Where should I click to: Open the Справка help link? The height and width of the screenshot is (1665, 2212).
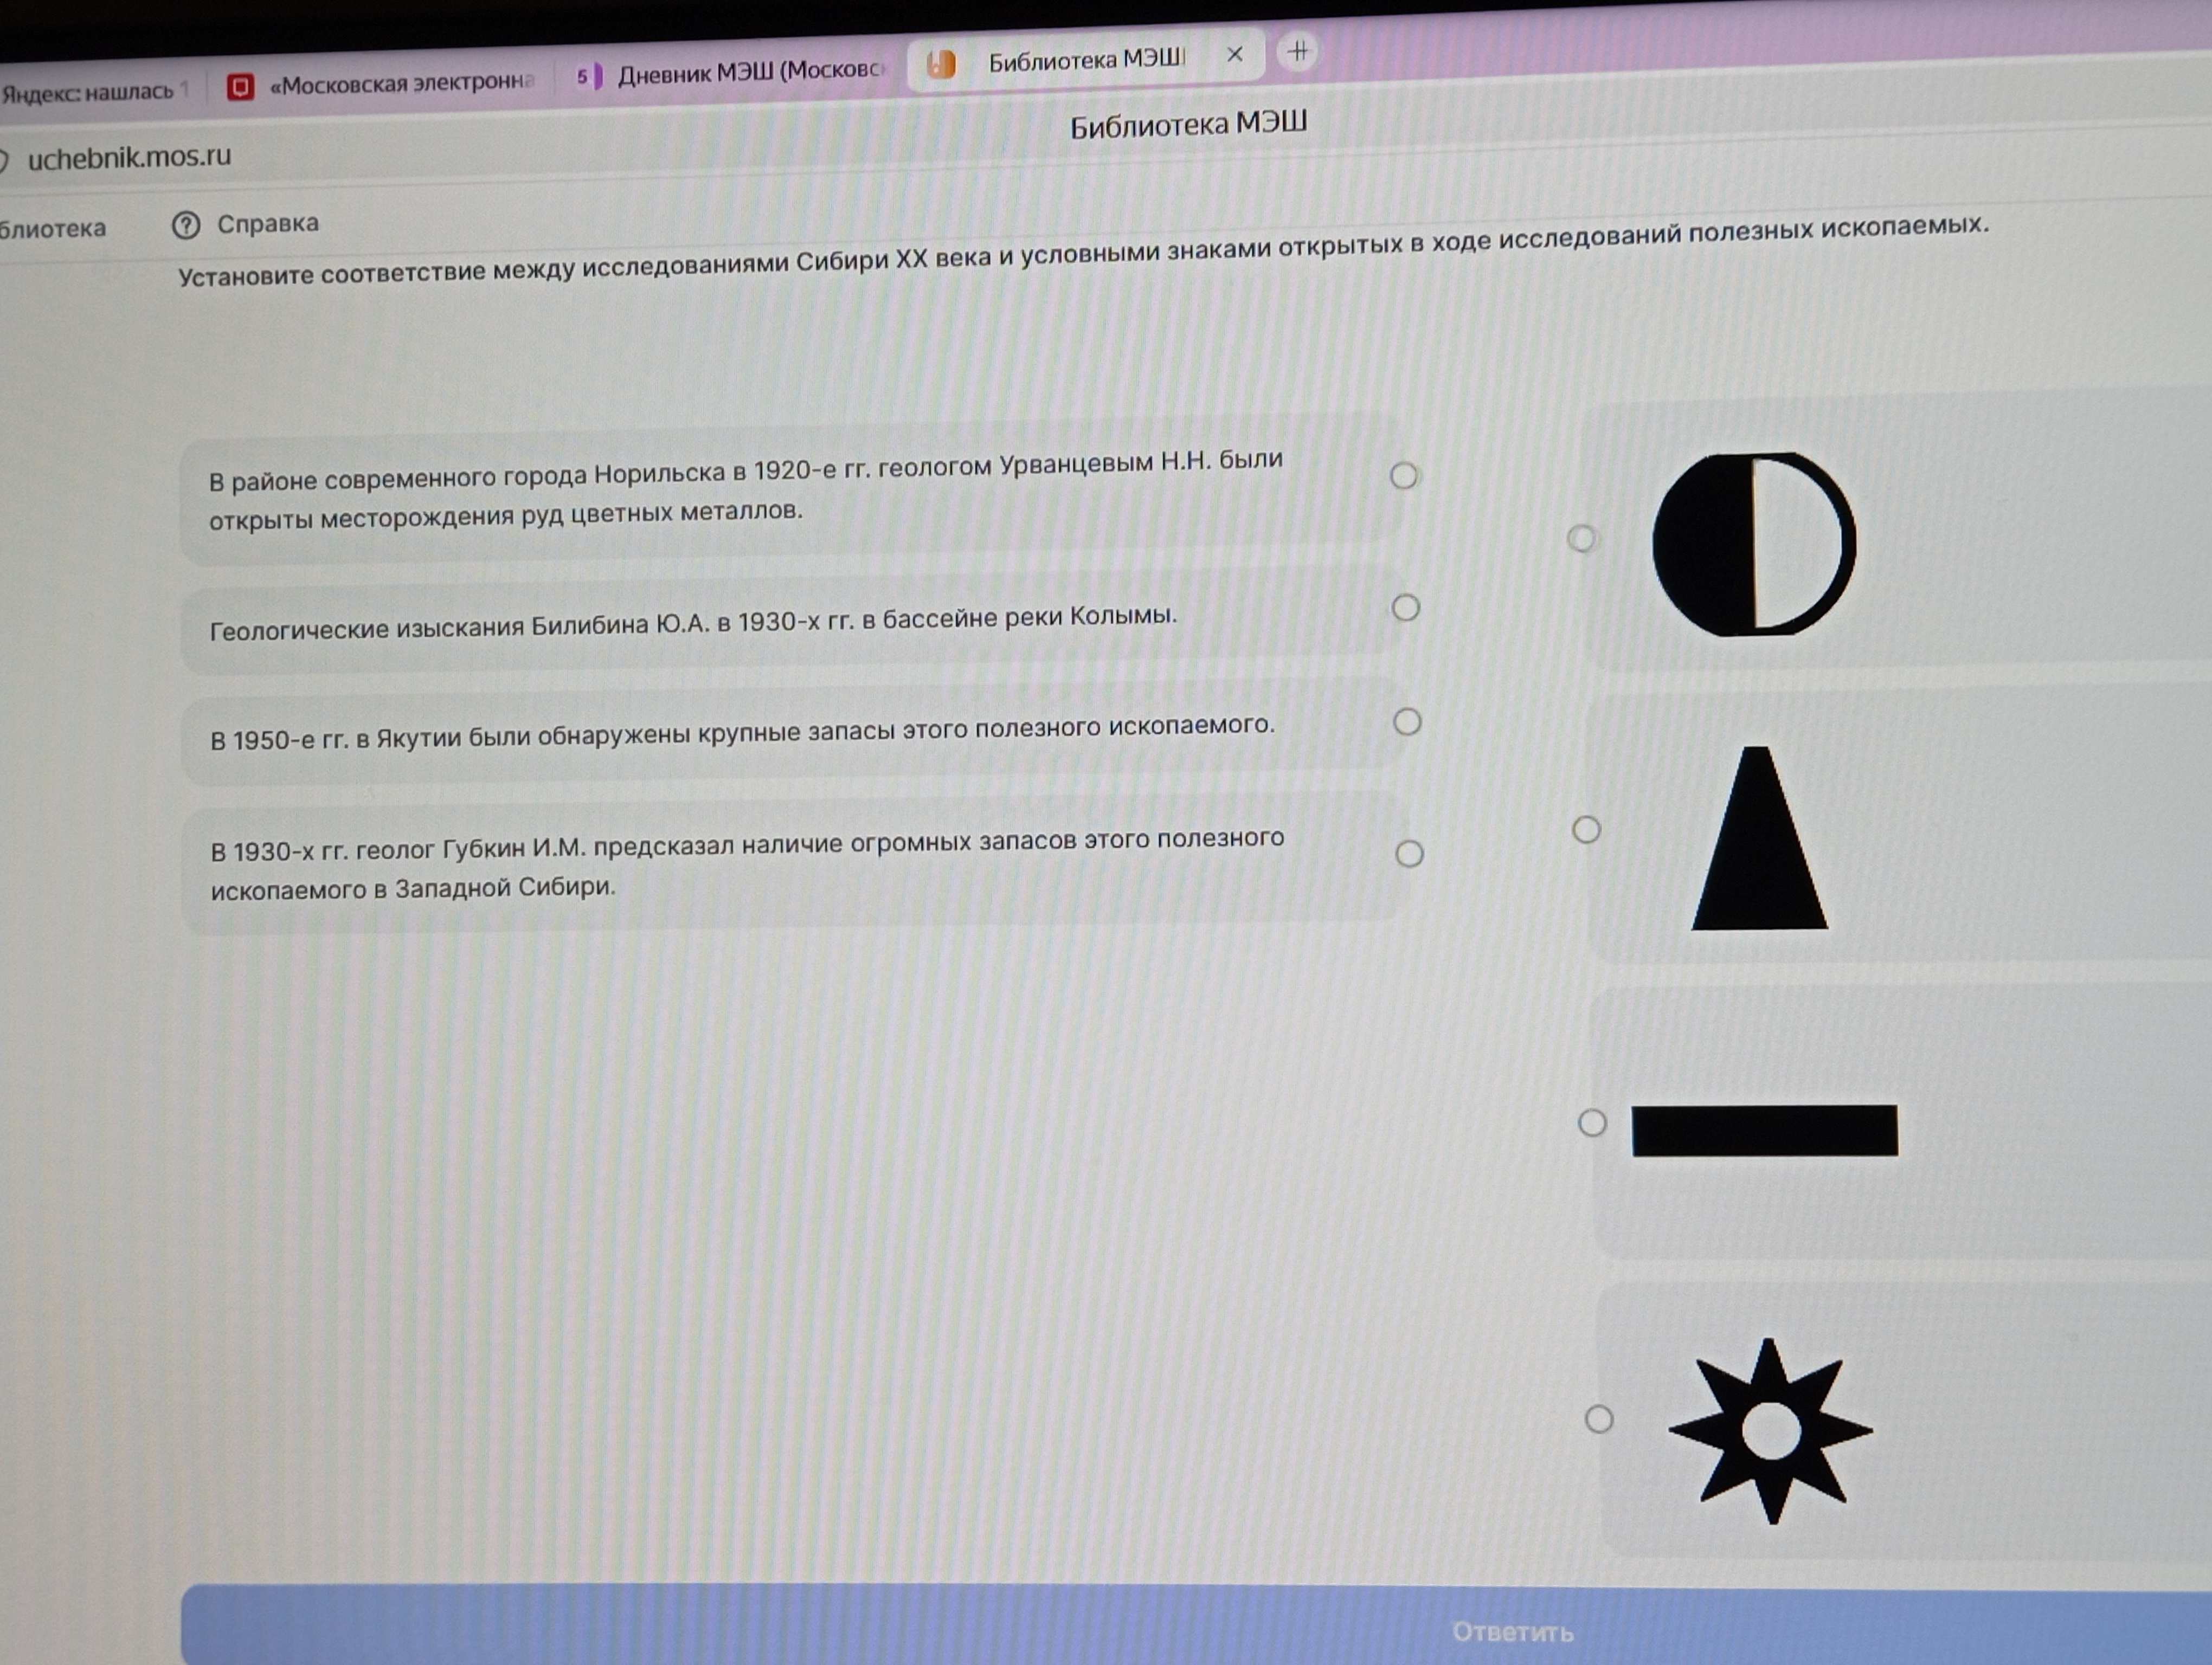(x=267, y=224)
